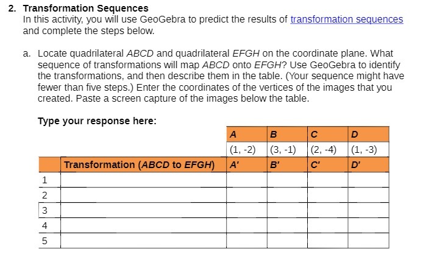Click row 4 cell under C'

coord(328,225)
